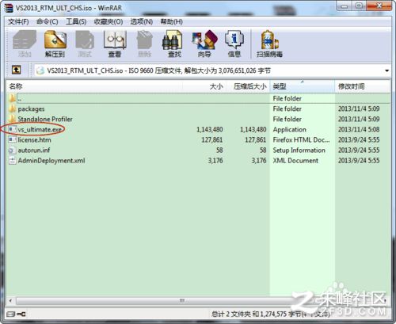Screen dimensions: 396x324
Task: Open the 工具(S) menu
Action: pos(76,21)
